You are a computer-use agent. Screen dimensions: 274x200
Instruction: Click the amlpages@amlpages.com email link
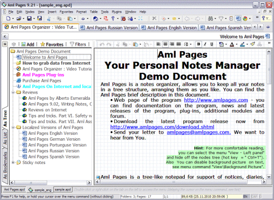coord(199,132)
